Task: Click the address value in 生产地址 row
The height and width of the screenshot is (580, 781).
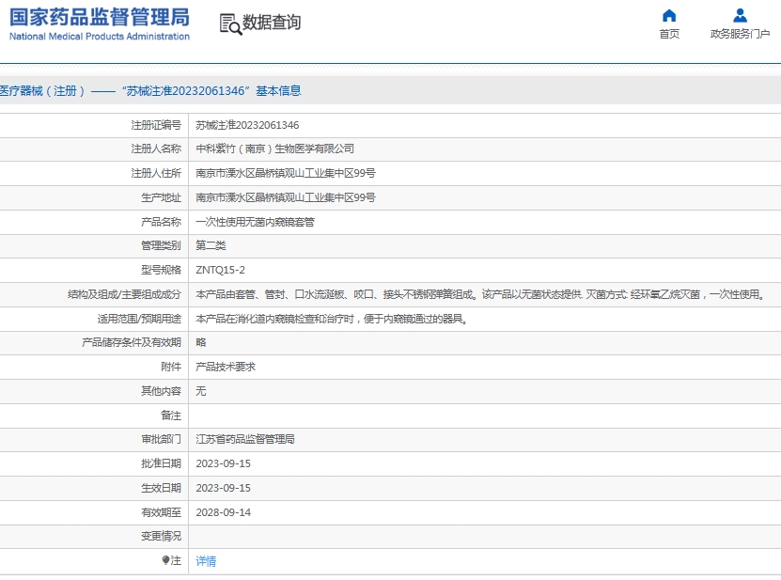Action: [286, 197]
